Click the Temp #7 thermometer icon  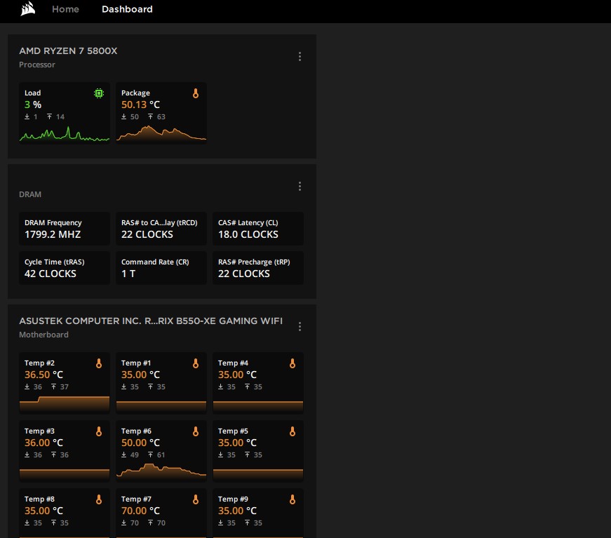click(196, 499)
